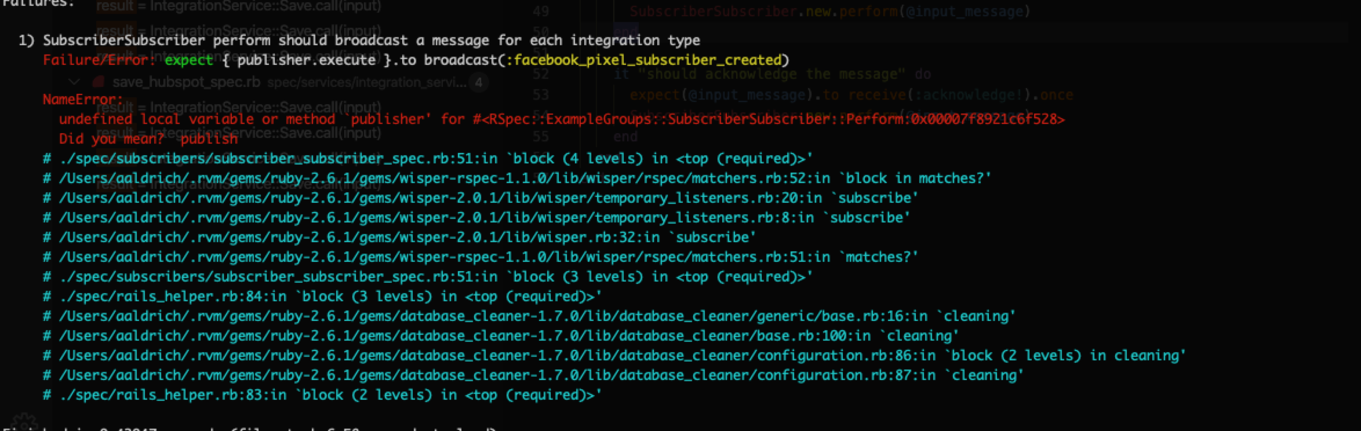Click the Ruby file icon of save_hubspot_spec.rb
Image resolution: width=1361 pixels, height=431 pixels.
(98, 82)
